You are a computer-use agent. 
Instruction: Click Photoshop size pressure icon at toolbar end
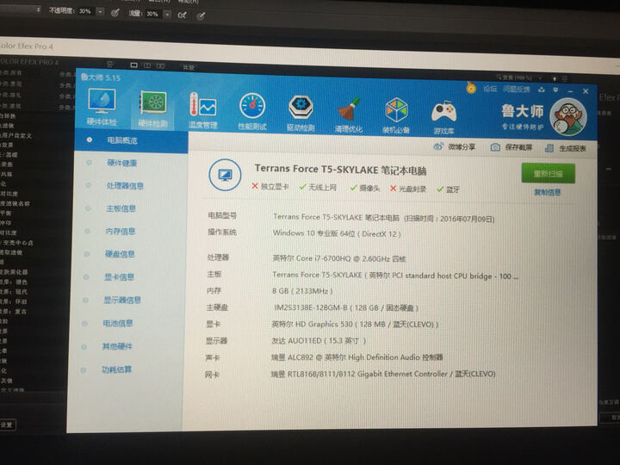click(201, 15)
